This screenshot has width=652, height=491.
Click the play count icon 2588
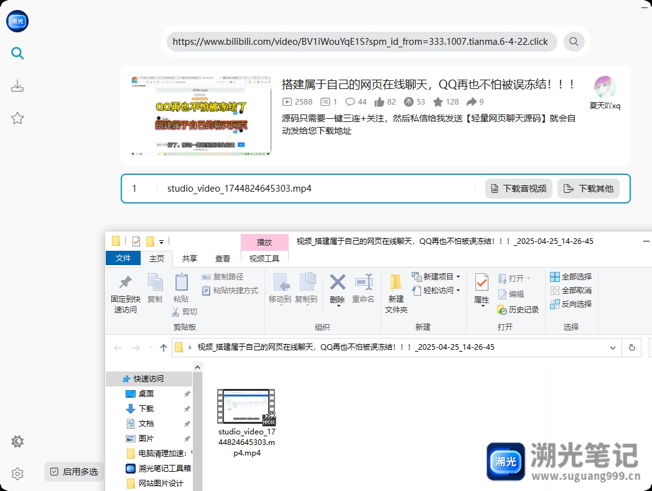(x=287, y=102)
